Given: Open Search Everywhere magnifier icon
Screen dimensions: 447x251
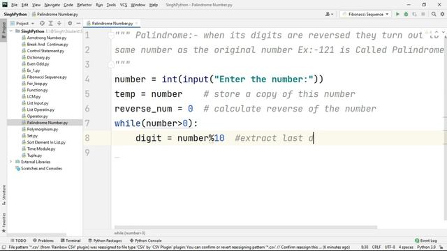Looking at the screenshot, I should [434, 14].
